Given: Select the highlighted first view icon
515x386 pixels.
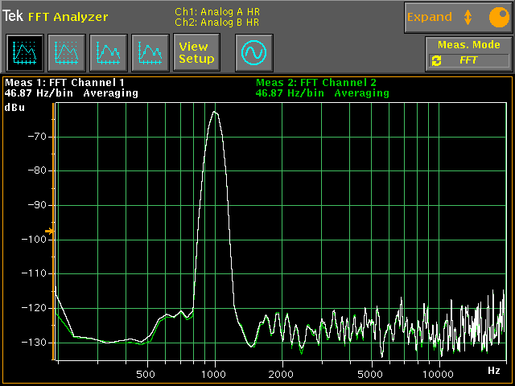Looking at the screenshot, I should click(26, 54).
